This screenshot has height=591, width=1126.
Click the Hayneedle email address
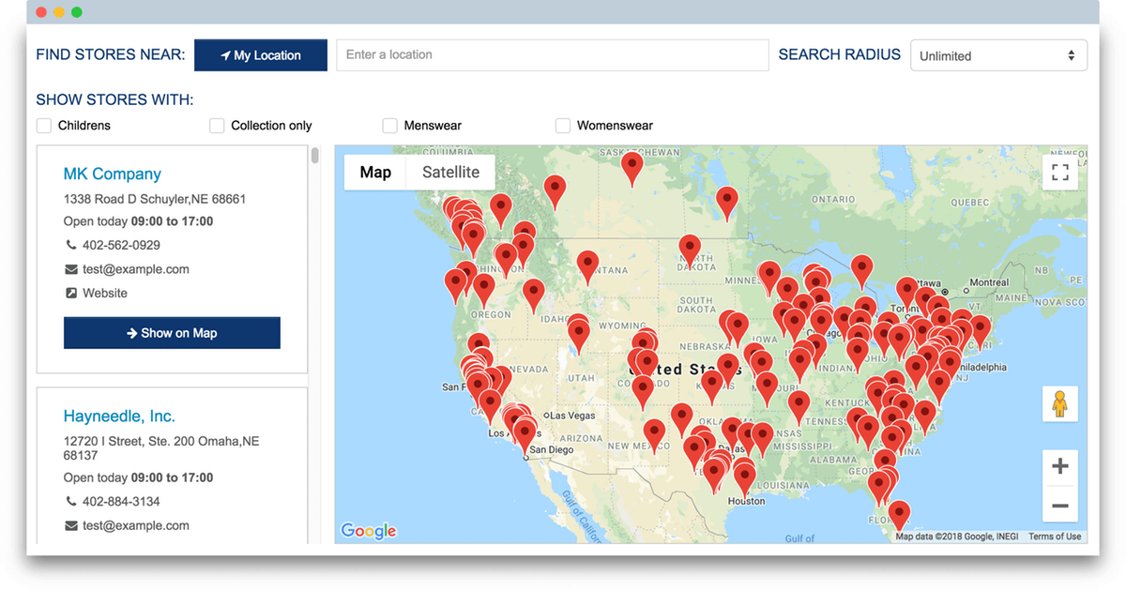[136, 526]
